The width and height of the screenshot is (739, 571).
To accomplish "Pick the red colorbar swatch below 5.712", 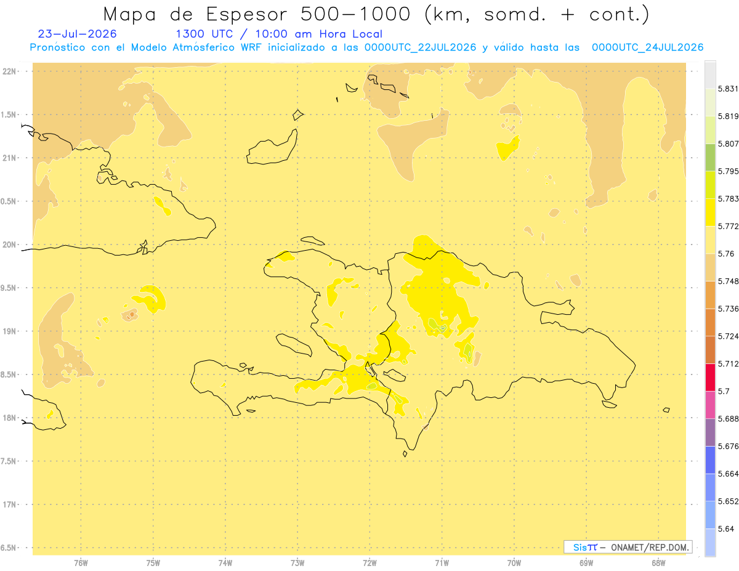I will [710, 377].
